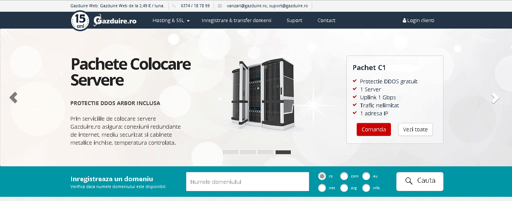Click the Gazduire.ro 15 ani logo
This screenshot has height=201, width=512.
click(x=104, y=21)
